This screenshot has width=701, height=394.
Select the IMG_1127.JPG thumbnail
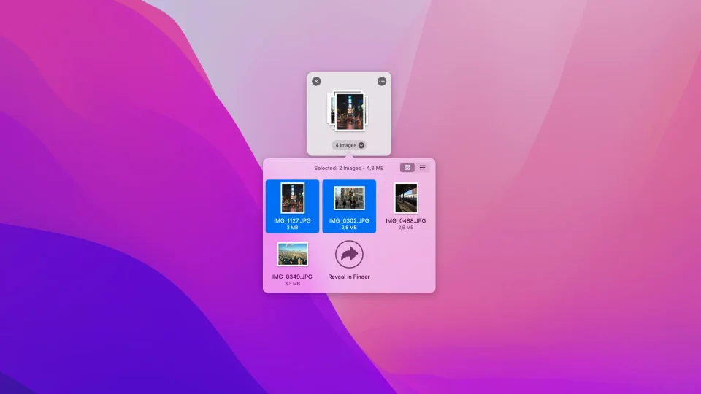292,198
